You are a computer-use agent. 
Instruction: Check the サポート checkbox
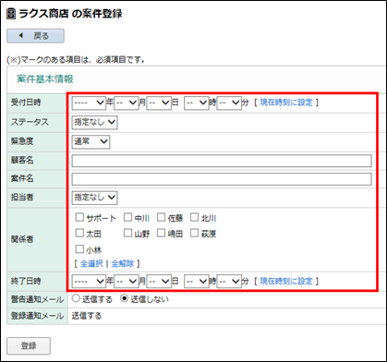[x=79, y=218]
